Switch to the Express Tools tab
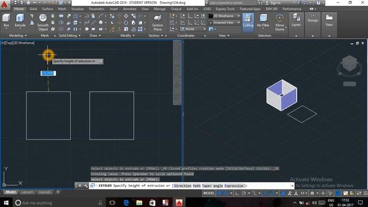This screenshot has width=368, height=207. [225, 9]
